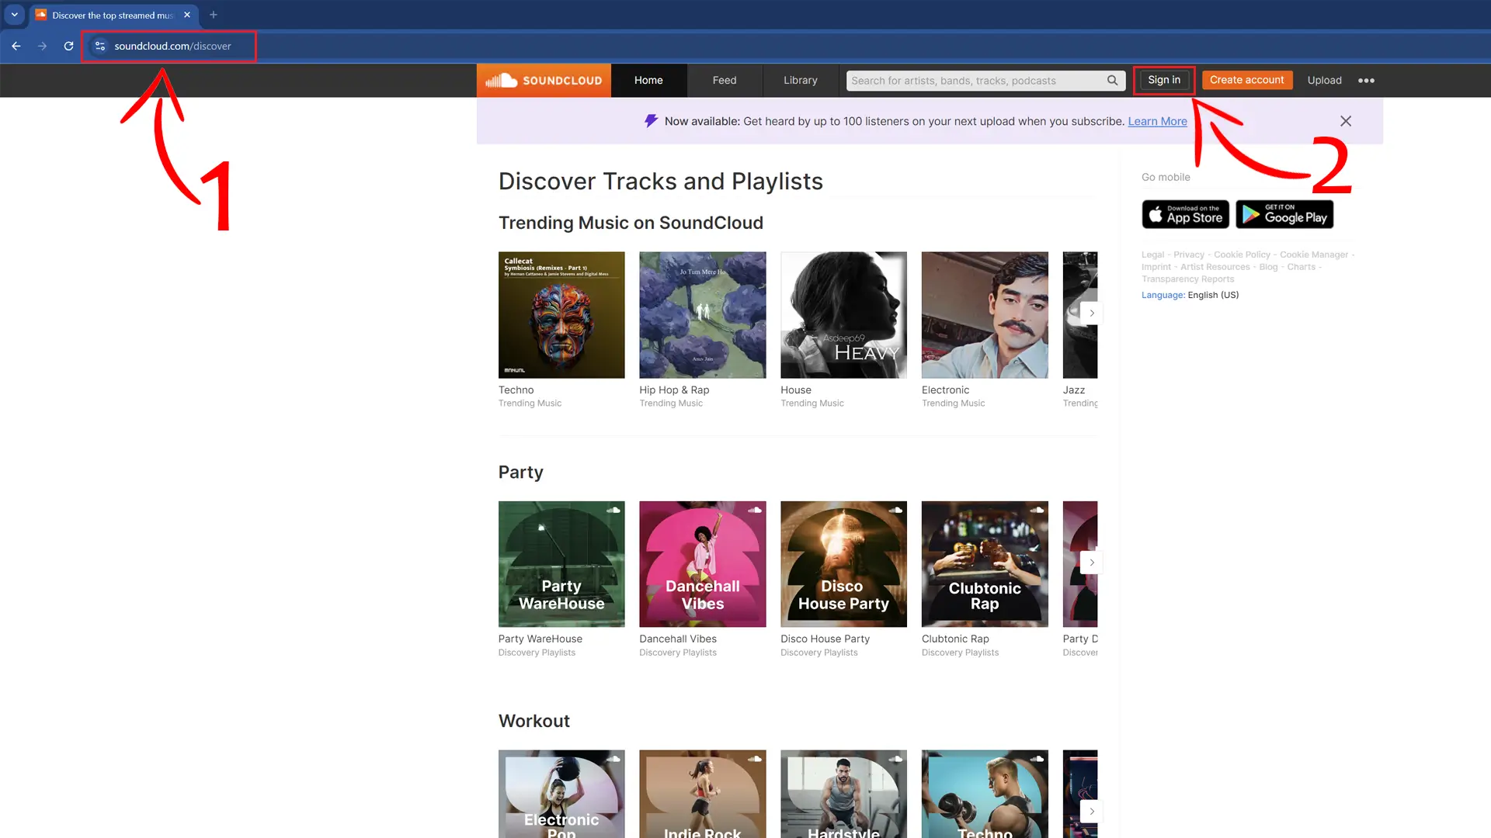Image resolution: width=1491 pixels, height=838 pixels.
Task: Open a new browser tab
Action: click(x=214, y=15)
